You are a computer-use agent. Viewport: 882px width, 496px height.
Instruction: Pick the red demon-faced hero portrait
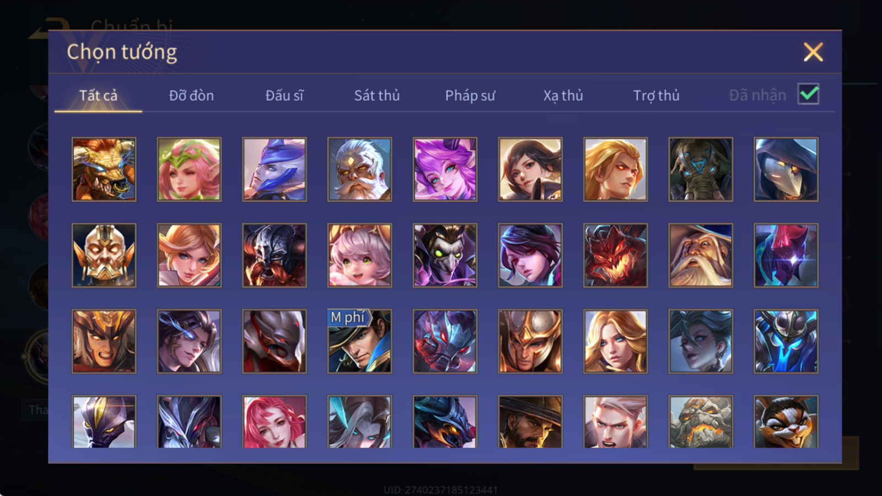click(x=615, y=255)
